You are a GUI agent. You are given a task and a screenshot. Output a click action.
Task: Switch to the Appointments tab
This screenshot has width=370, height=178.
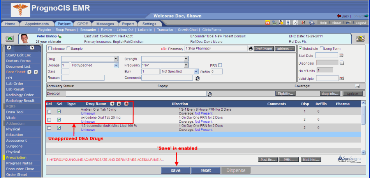37,24
